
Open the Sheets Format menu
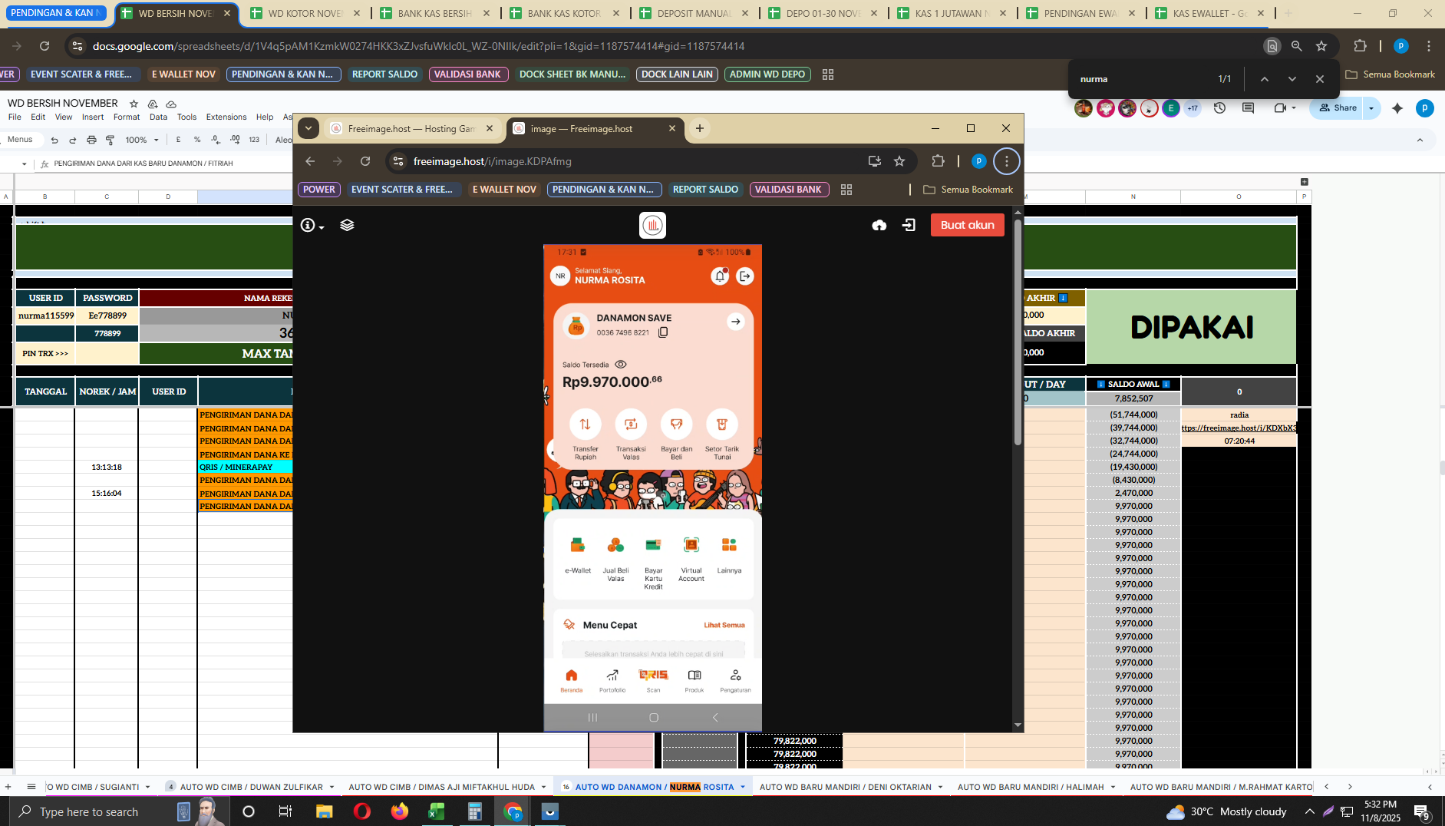tap(127, 117)
